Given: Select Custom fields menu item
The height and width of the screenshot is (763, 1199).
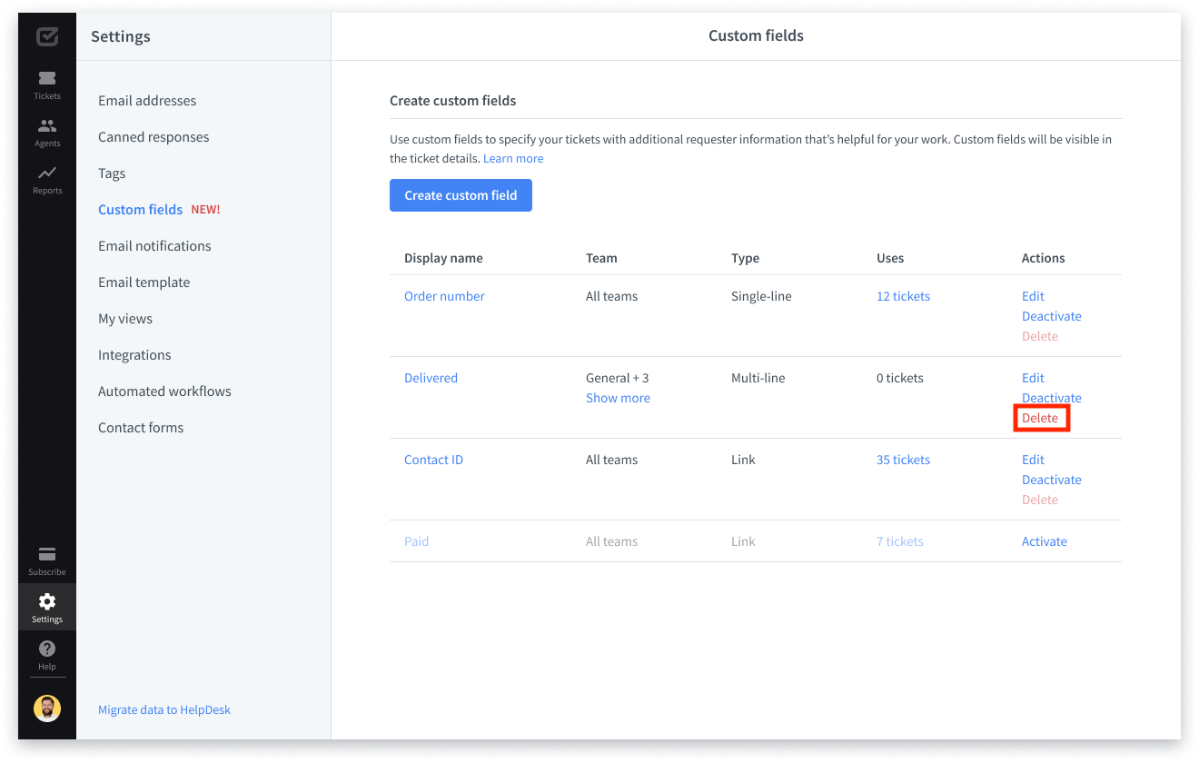Looking at the screenshot, I should 141,210.
